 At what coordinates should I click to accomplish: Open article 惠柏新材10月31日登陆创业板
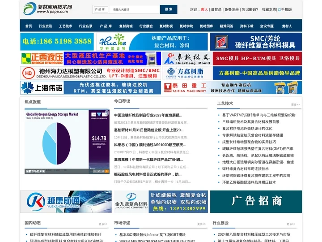click(149, 130)
